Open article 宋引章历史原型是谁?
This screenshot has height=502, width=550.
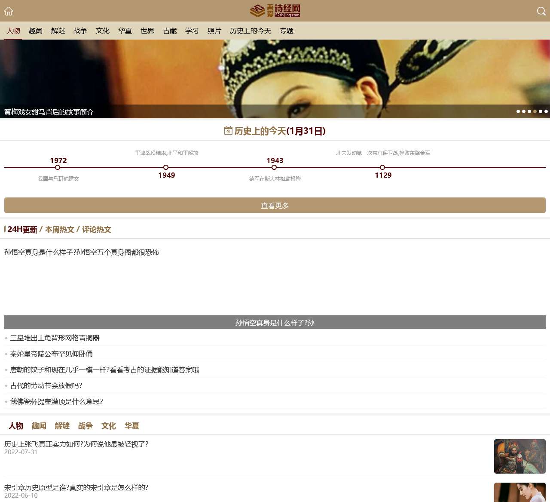pos(76,487)
